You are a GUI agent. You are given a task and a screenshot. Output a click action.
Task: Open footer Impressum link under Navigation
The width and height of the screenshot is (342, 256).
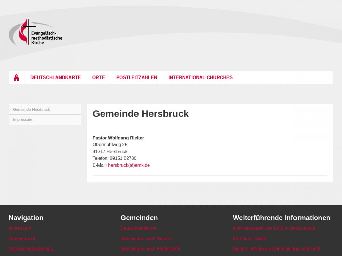click(20, 228)
